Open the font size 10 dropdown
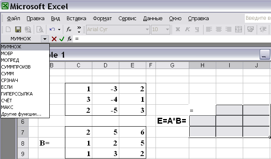This screenshot has height=159, width=271. (167, 29)
